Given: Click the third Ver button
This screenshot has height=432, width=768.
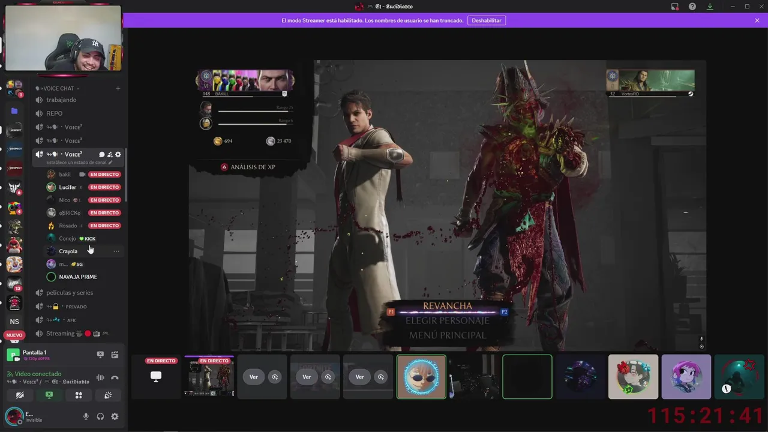Looking at the screenshot, I should 359,377.
